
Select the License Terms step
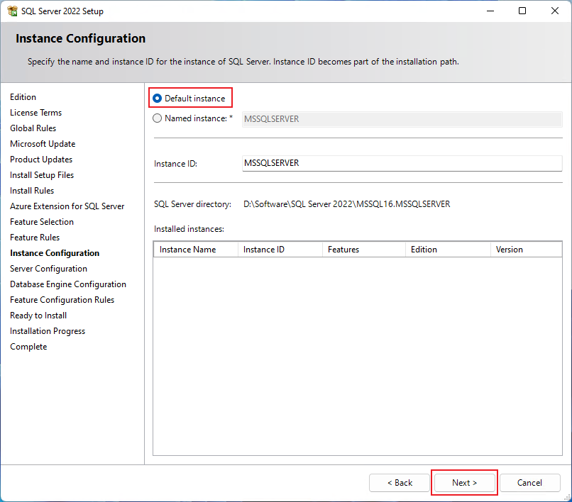pos(35,113)
